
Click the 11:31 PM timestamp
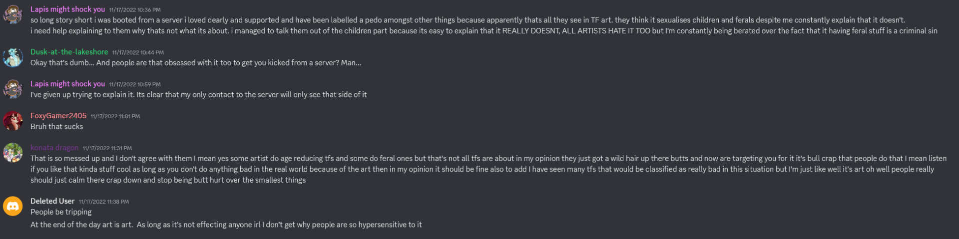[107, 148]
